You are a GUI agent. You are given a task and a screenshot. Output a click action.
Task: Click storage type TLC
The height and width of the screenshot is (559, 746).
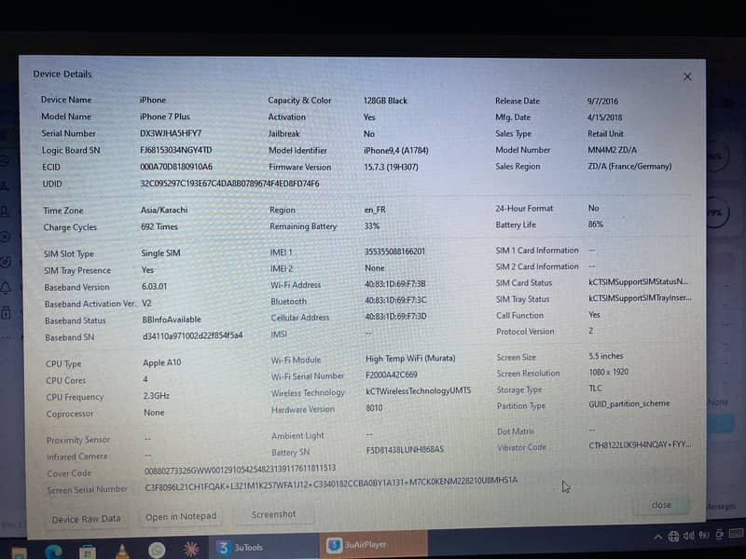coord(595,389)
